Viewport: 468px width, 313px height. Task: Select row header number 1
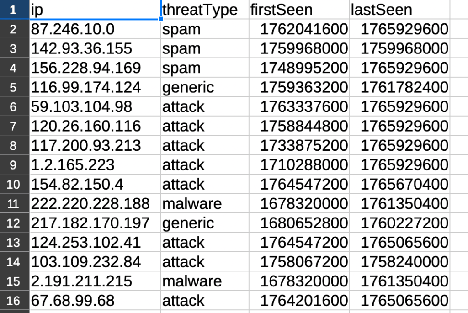click(13, 10)
